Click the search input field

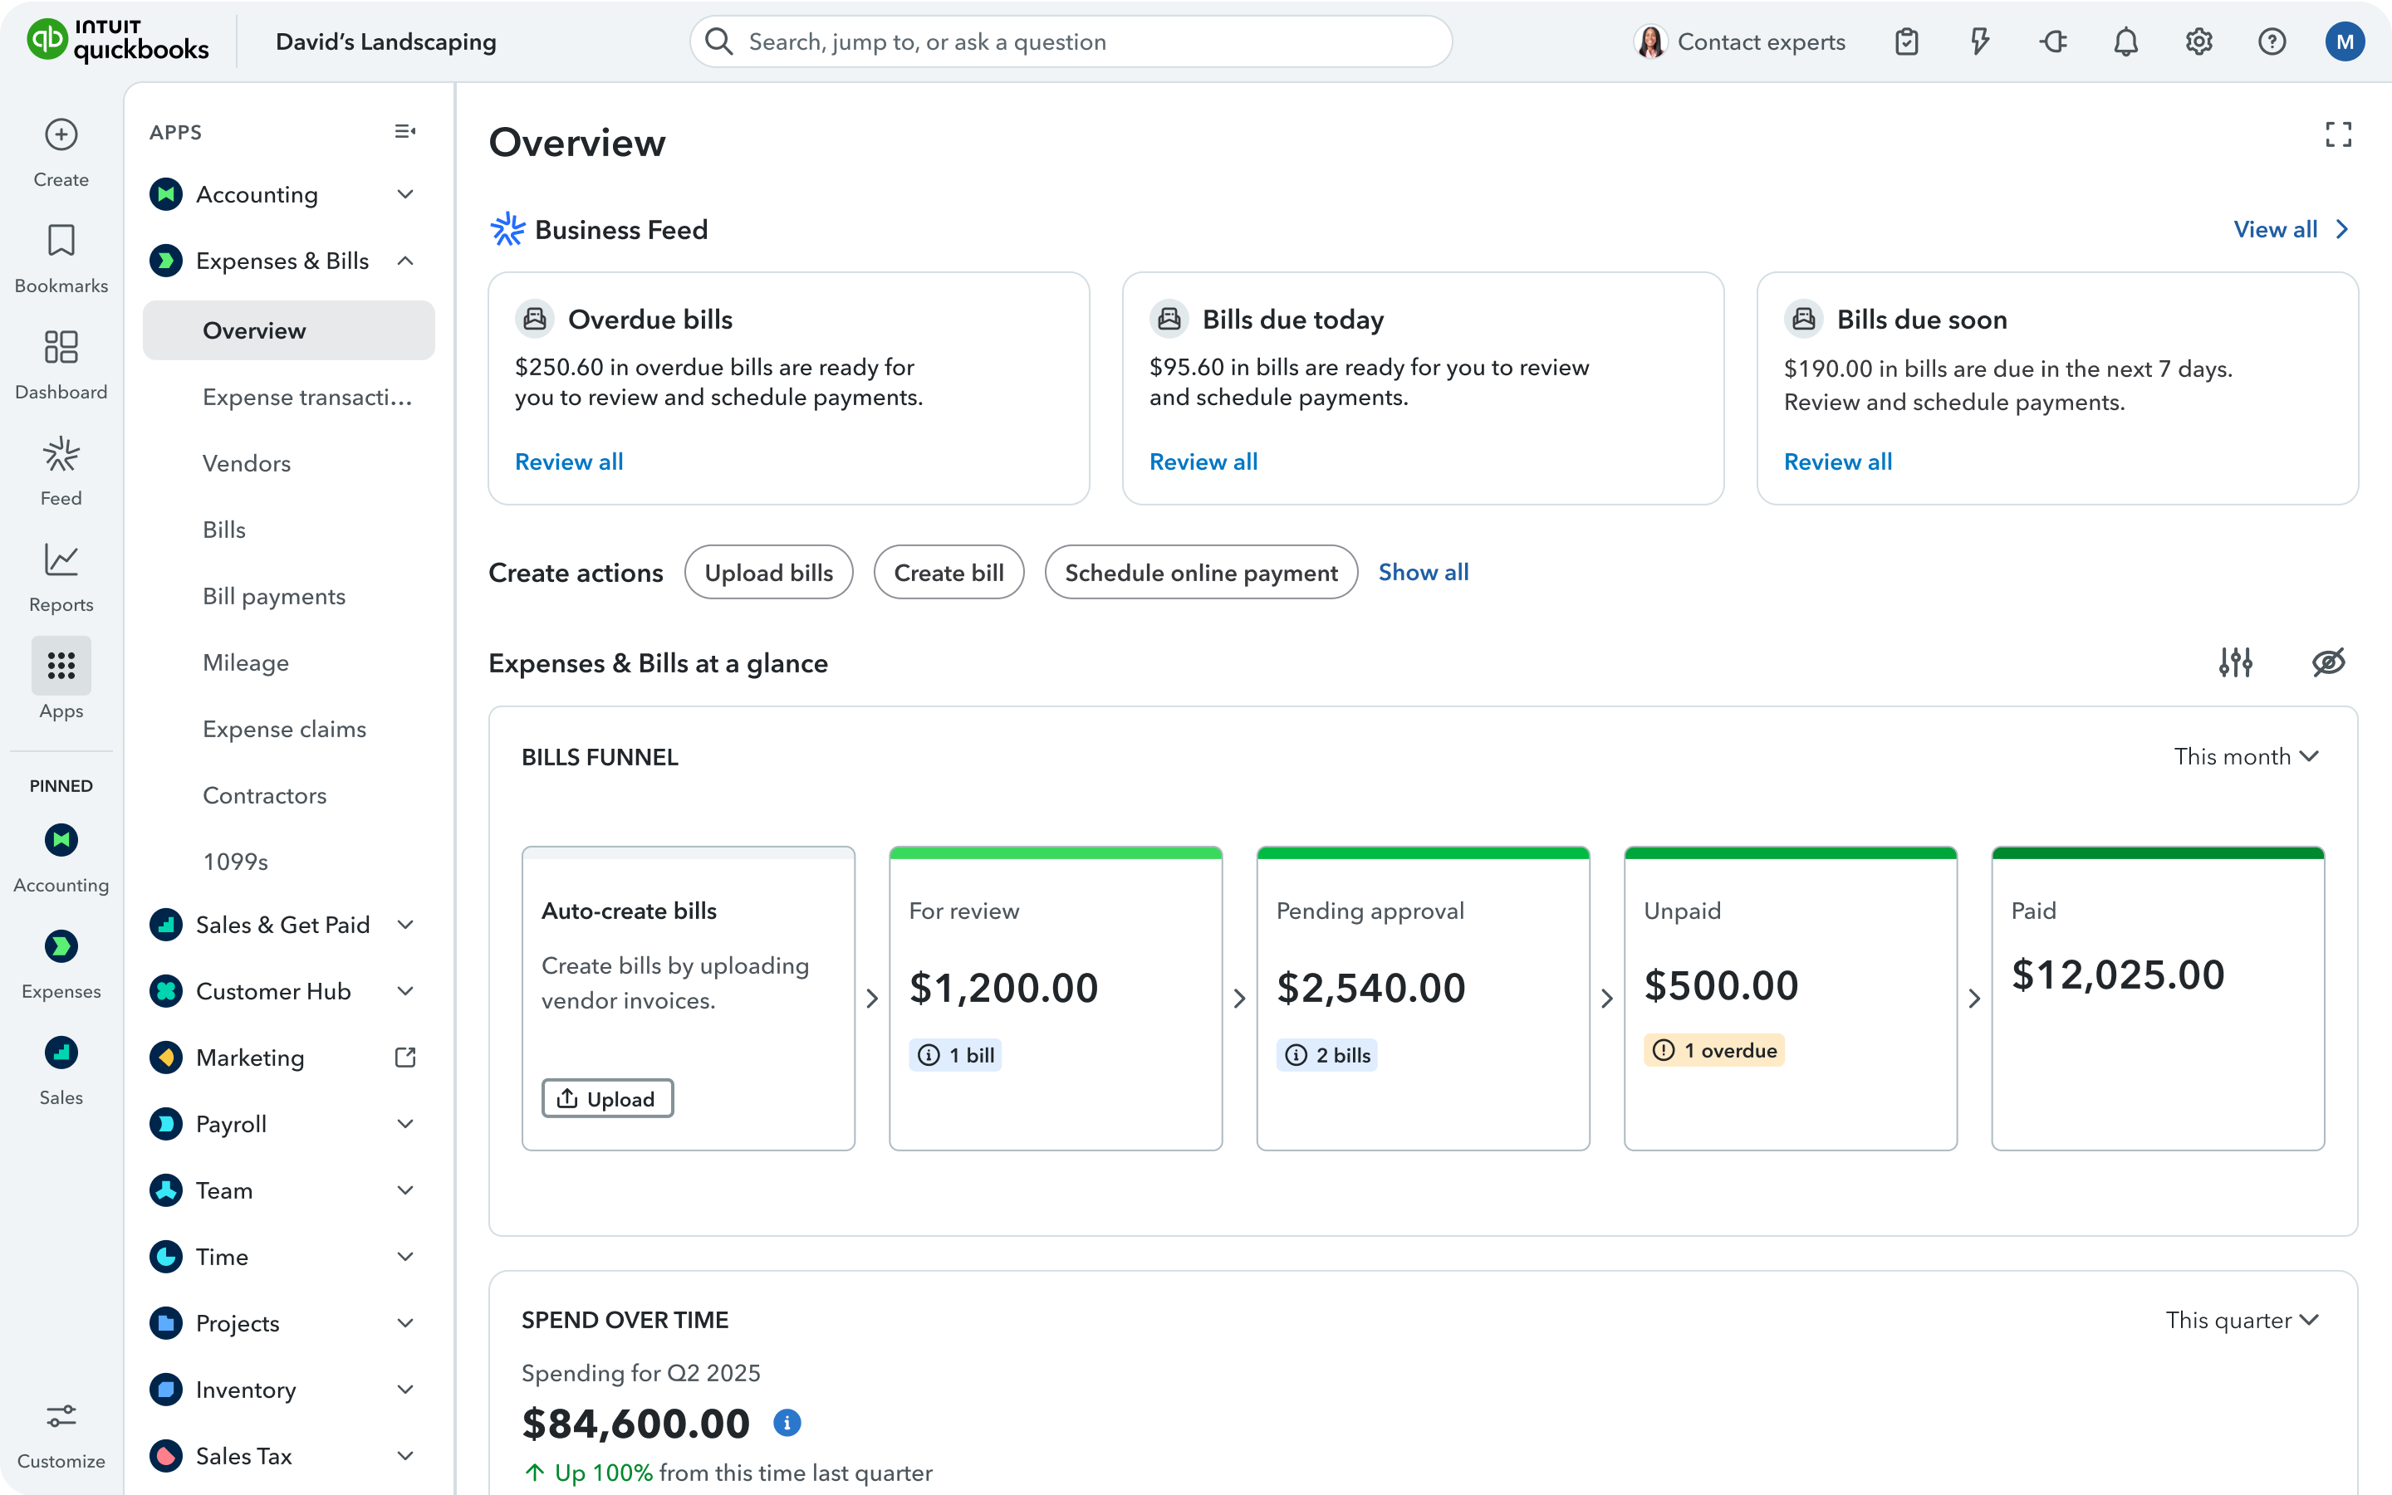tap(1071, 42)
